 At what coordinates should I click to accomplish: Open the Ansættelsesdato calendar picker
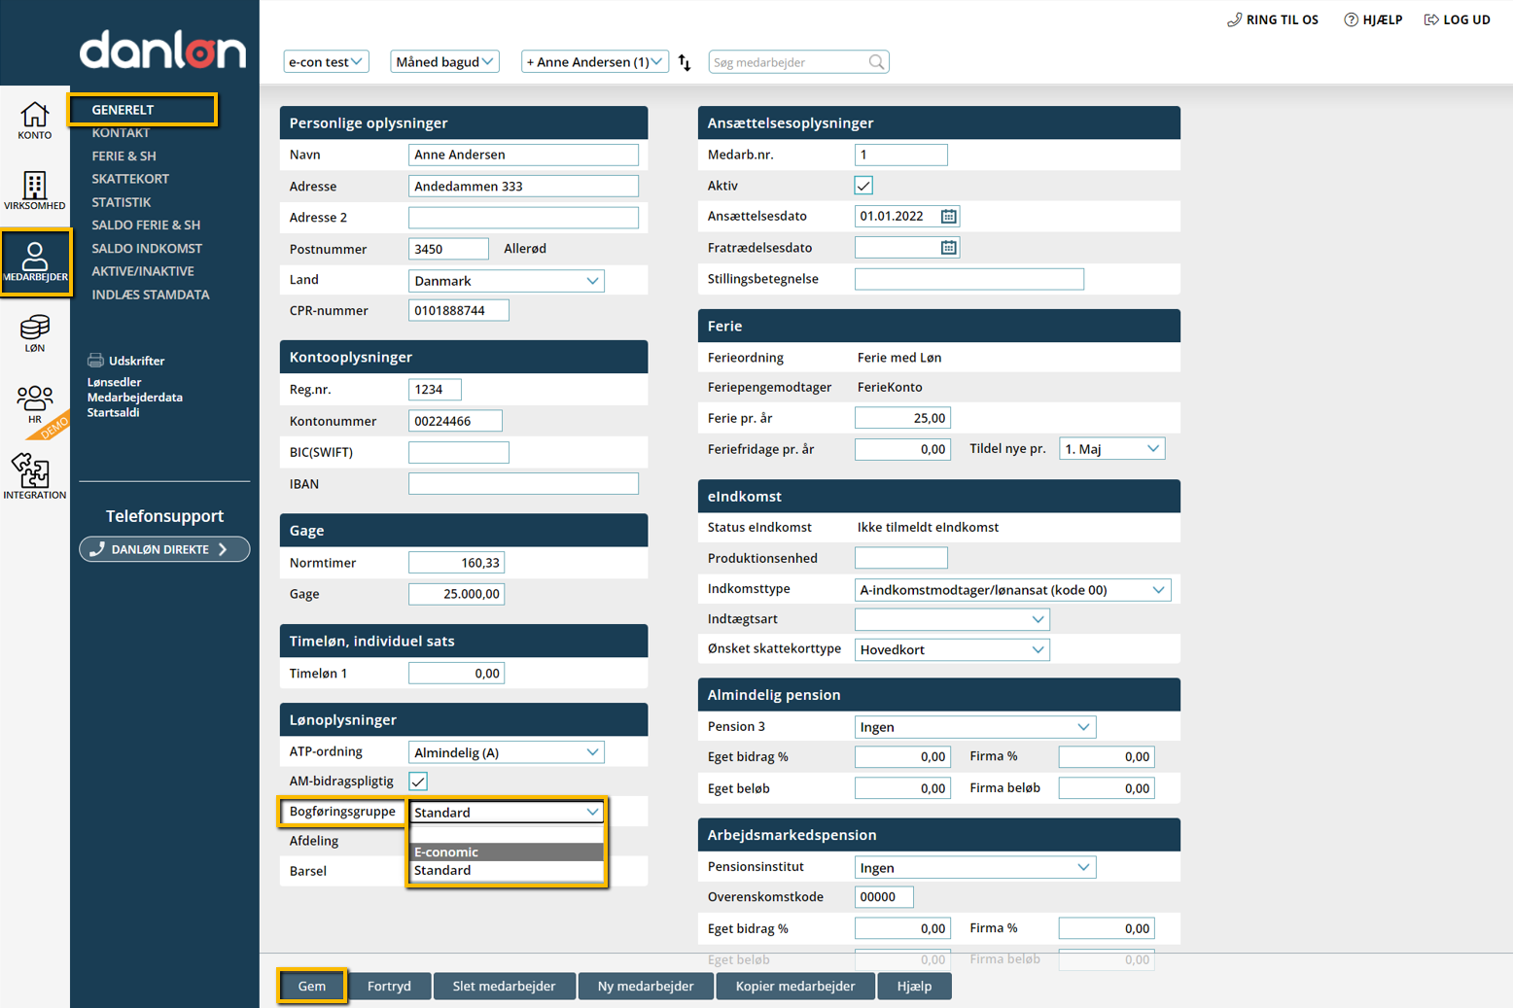pyautogui.click(x=948, y=217)
